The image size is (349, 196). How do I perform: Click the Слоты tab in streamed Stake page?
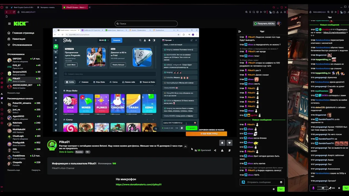tap(114, 82)
